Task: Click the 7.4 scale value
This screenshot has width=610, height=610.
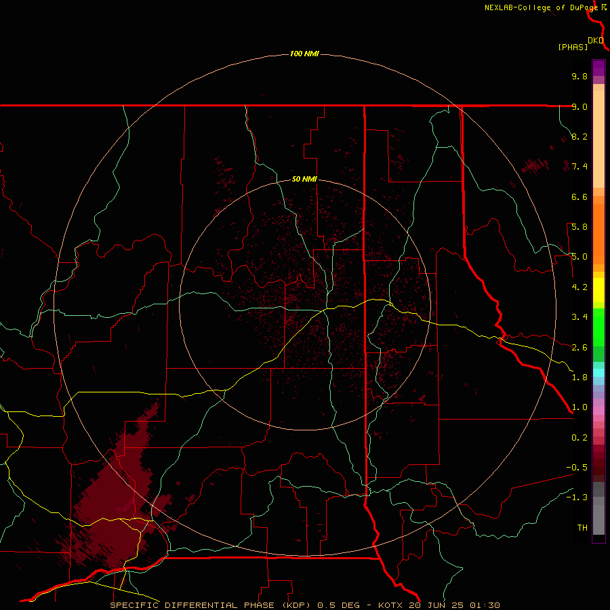Action: click(x=579, y=167)
